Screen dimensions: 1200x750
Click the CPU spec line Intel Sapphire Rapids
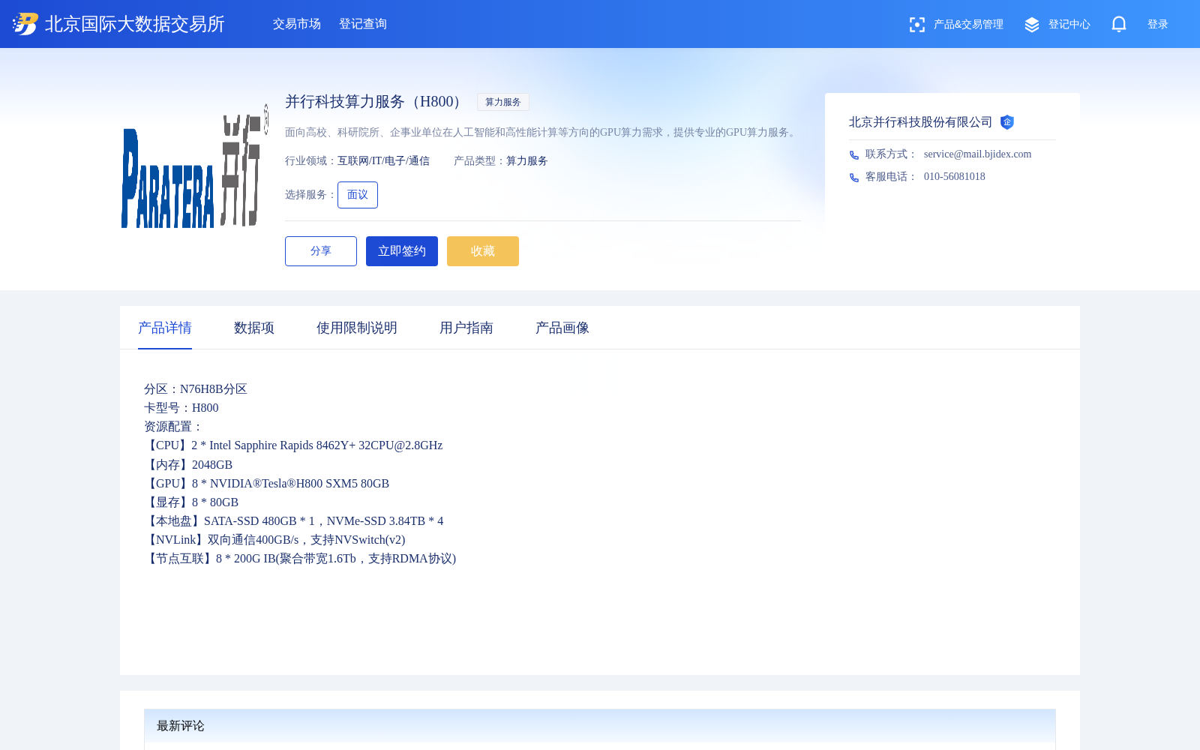tap(293, 445)
